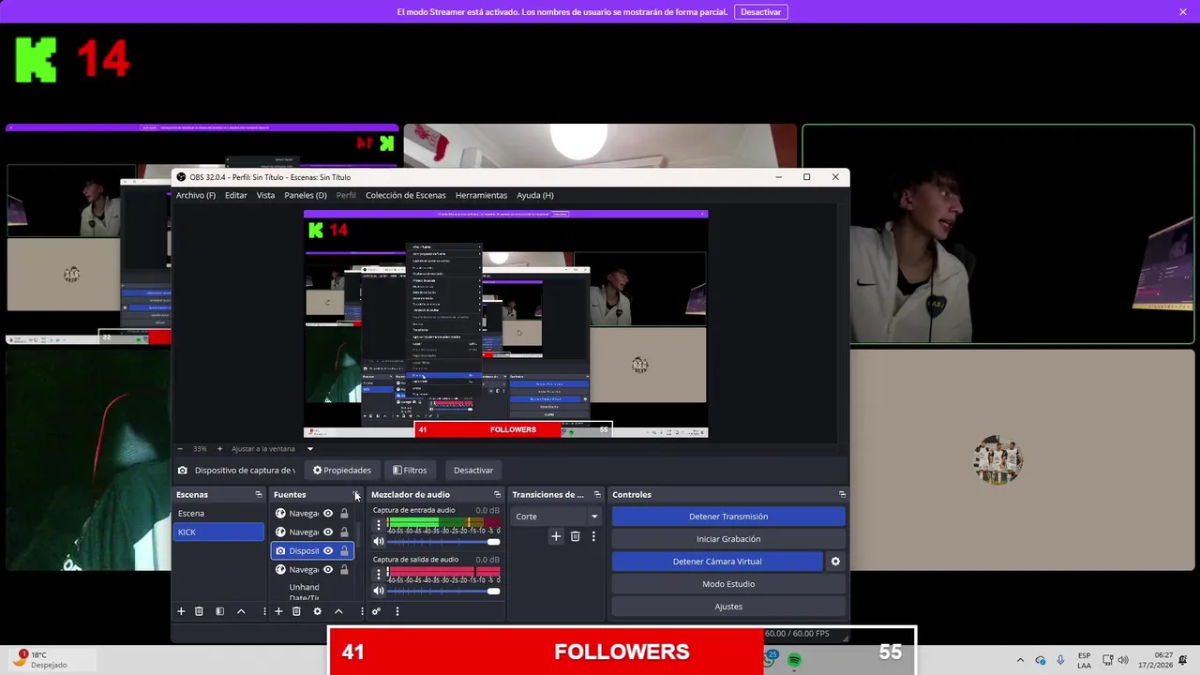Click volume slider of Captura de entrada audio
Viewport: 1200px width, 675px height.
[x=443, y=542]
